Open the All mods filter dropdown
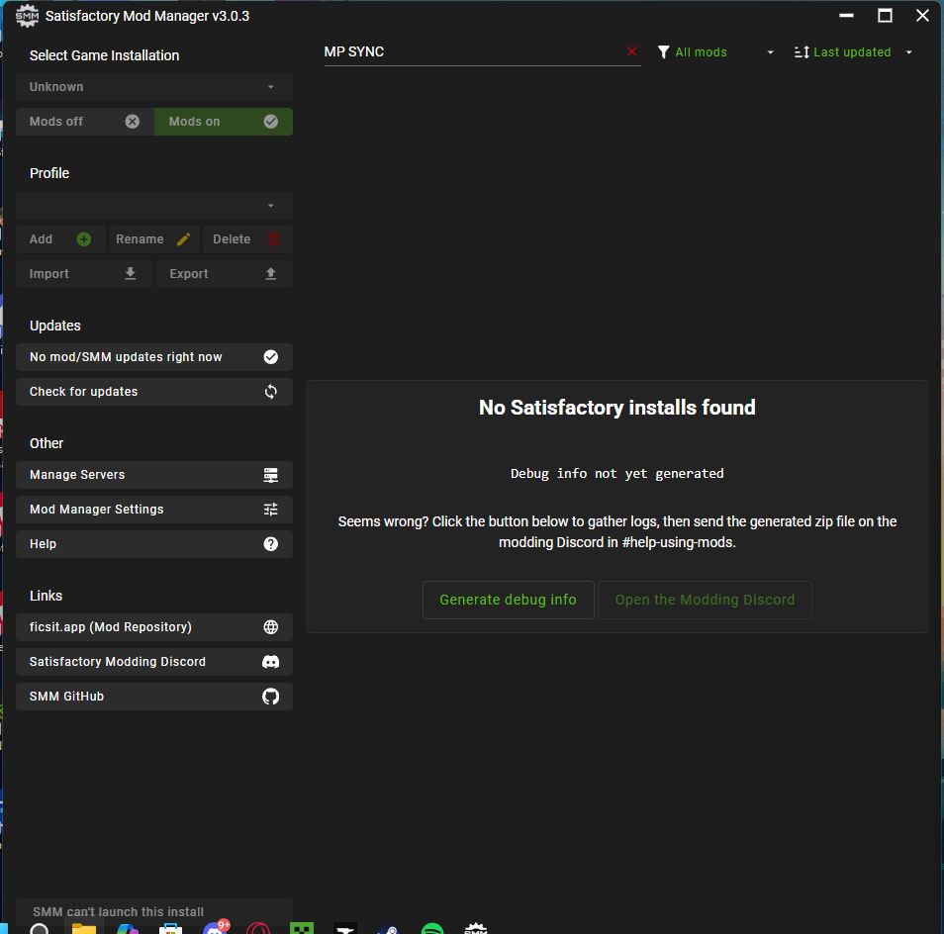 715,52
